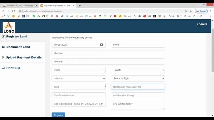Open the 'apk' bookmark
This screenshot has width=214, height=120.
click(x=127, y=16)
